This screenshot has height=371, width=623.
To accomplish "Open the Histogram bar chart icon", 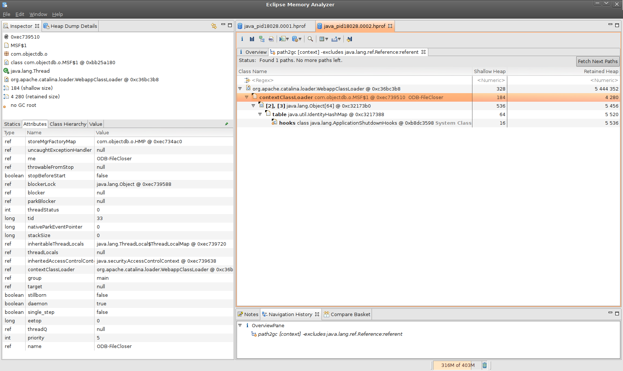I will 252,39.
